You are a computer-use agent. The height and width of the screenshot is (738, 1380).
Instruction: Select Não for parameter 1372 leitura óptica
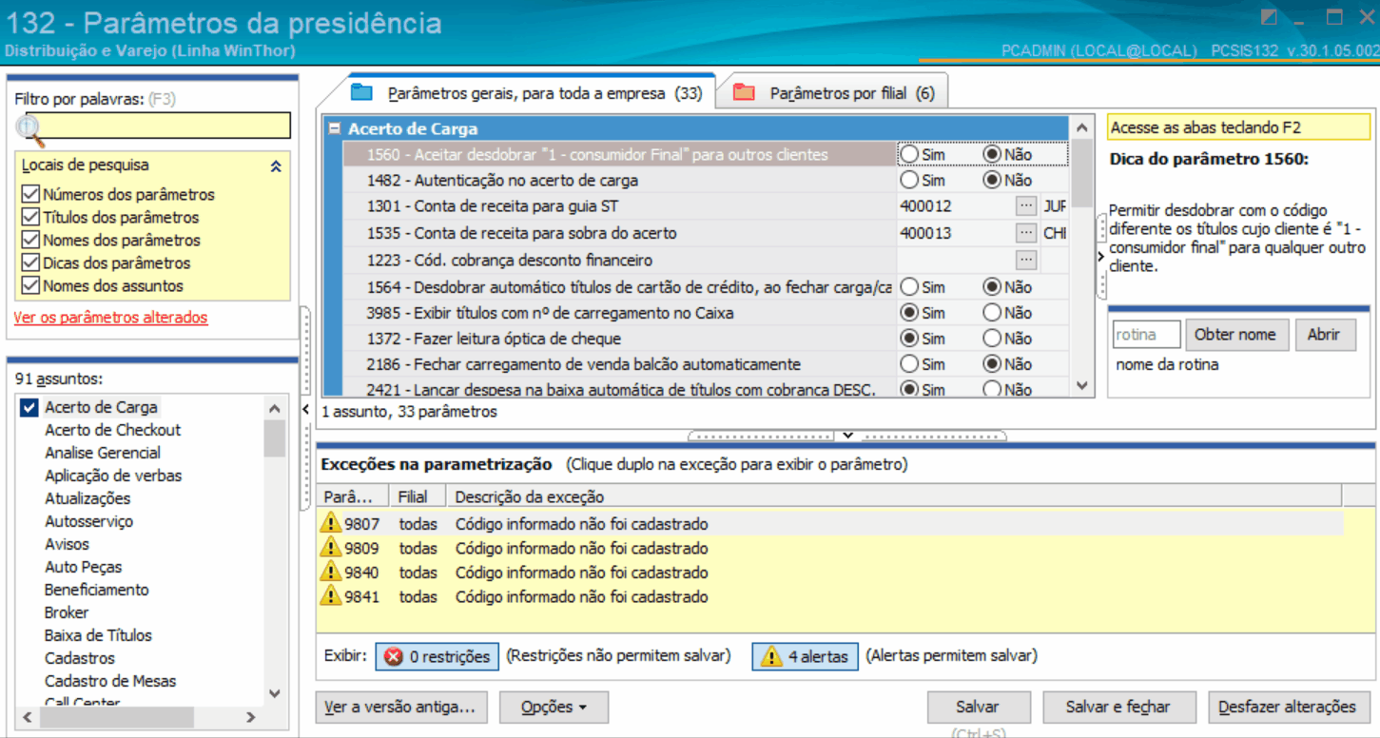tap(993, 339)
